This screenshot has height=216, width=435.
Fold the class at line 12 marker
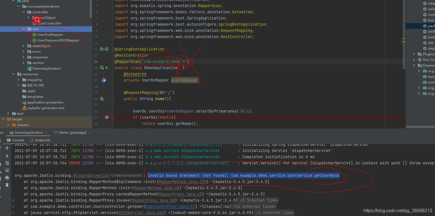point(113,49)
